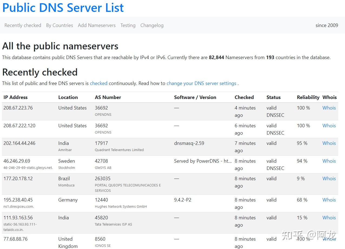Go to the Recently checked menu item

coord(23,25)
